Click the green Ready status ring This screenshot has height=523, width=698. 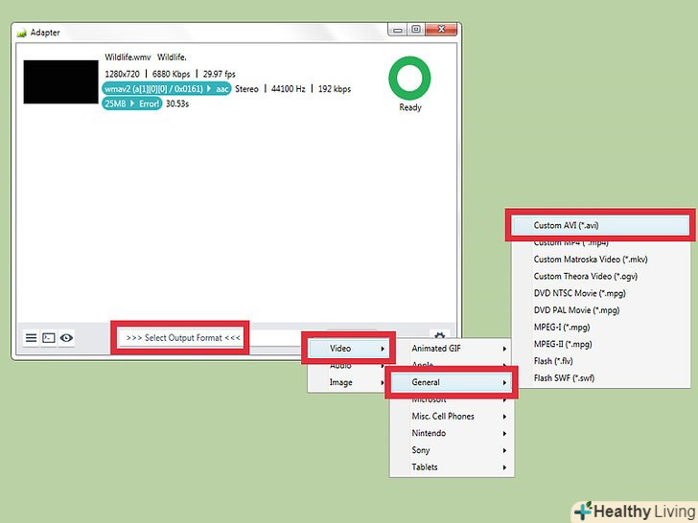pos(409,78)
